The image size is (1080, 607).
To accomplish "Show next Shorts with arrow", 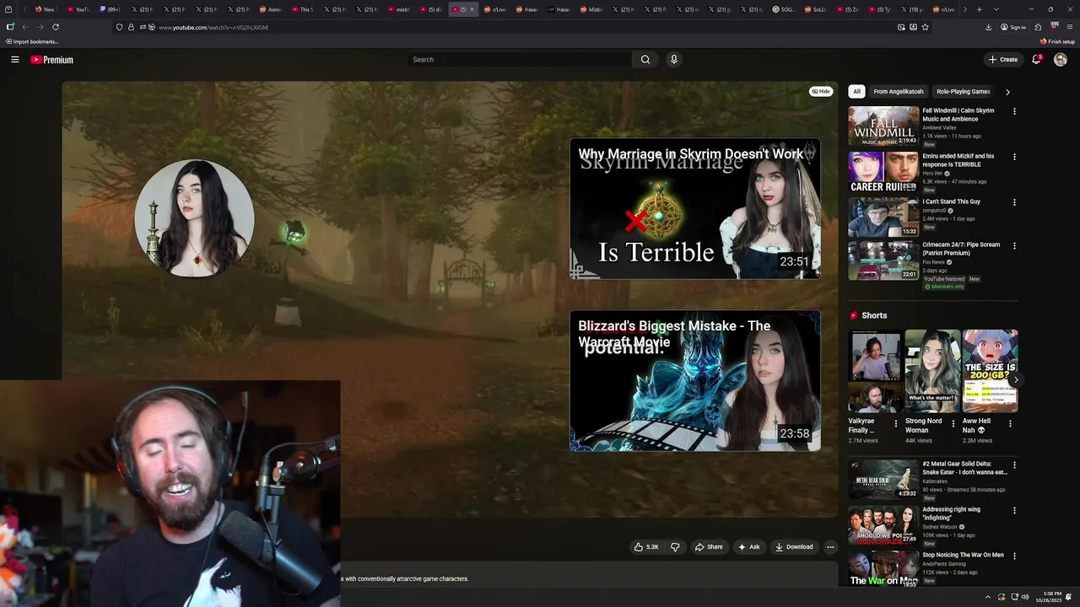I will [1015, 380].
